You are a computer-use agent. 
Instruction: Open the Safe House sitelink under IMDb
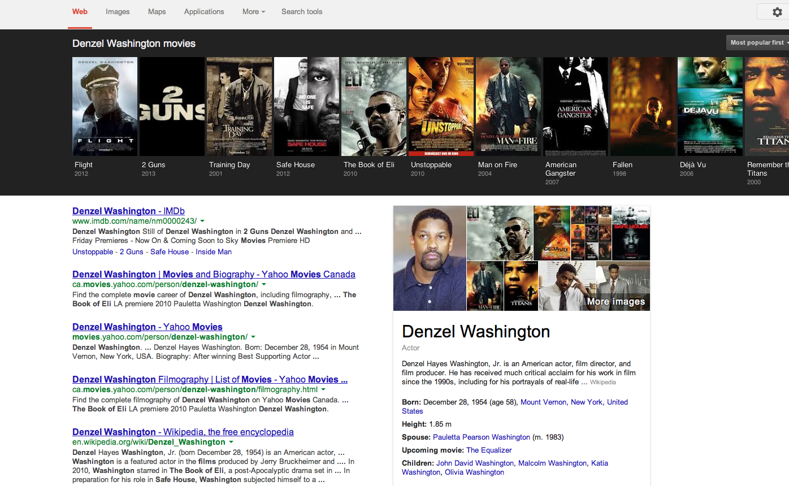[170, 251]
